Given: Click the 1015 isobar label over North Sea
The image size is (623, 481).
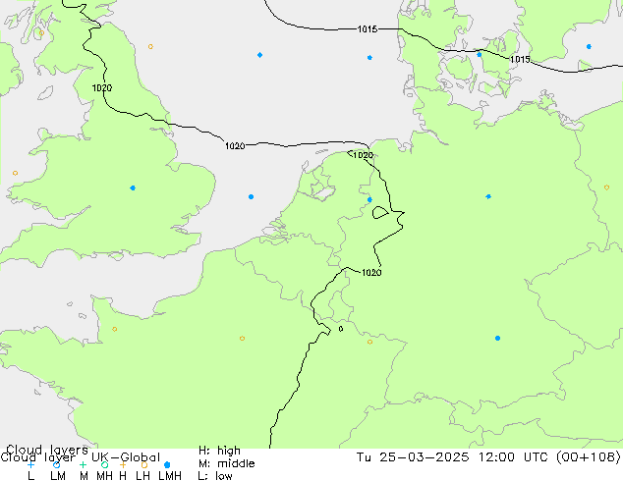Looking at the screenshot, I should 368,29.
